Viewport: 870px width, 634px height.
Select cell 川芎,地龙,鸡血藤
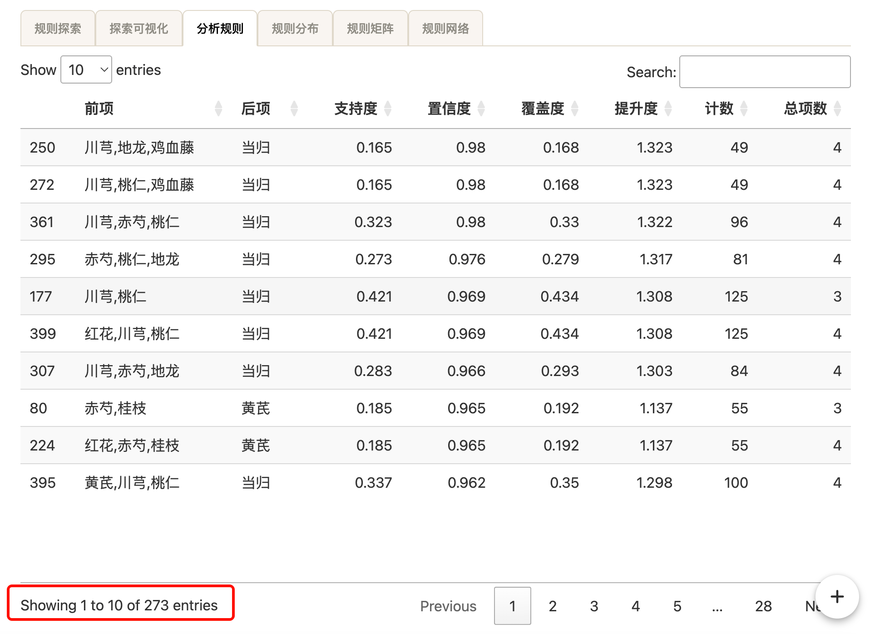139,148
